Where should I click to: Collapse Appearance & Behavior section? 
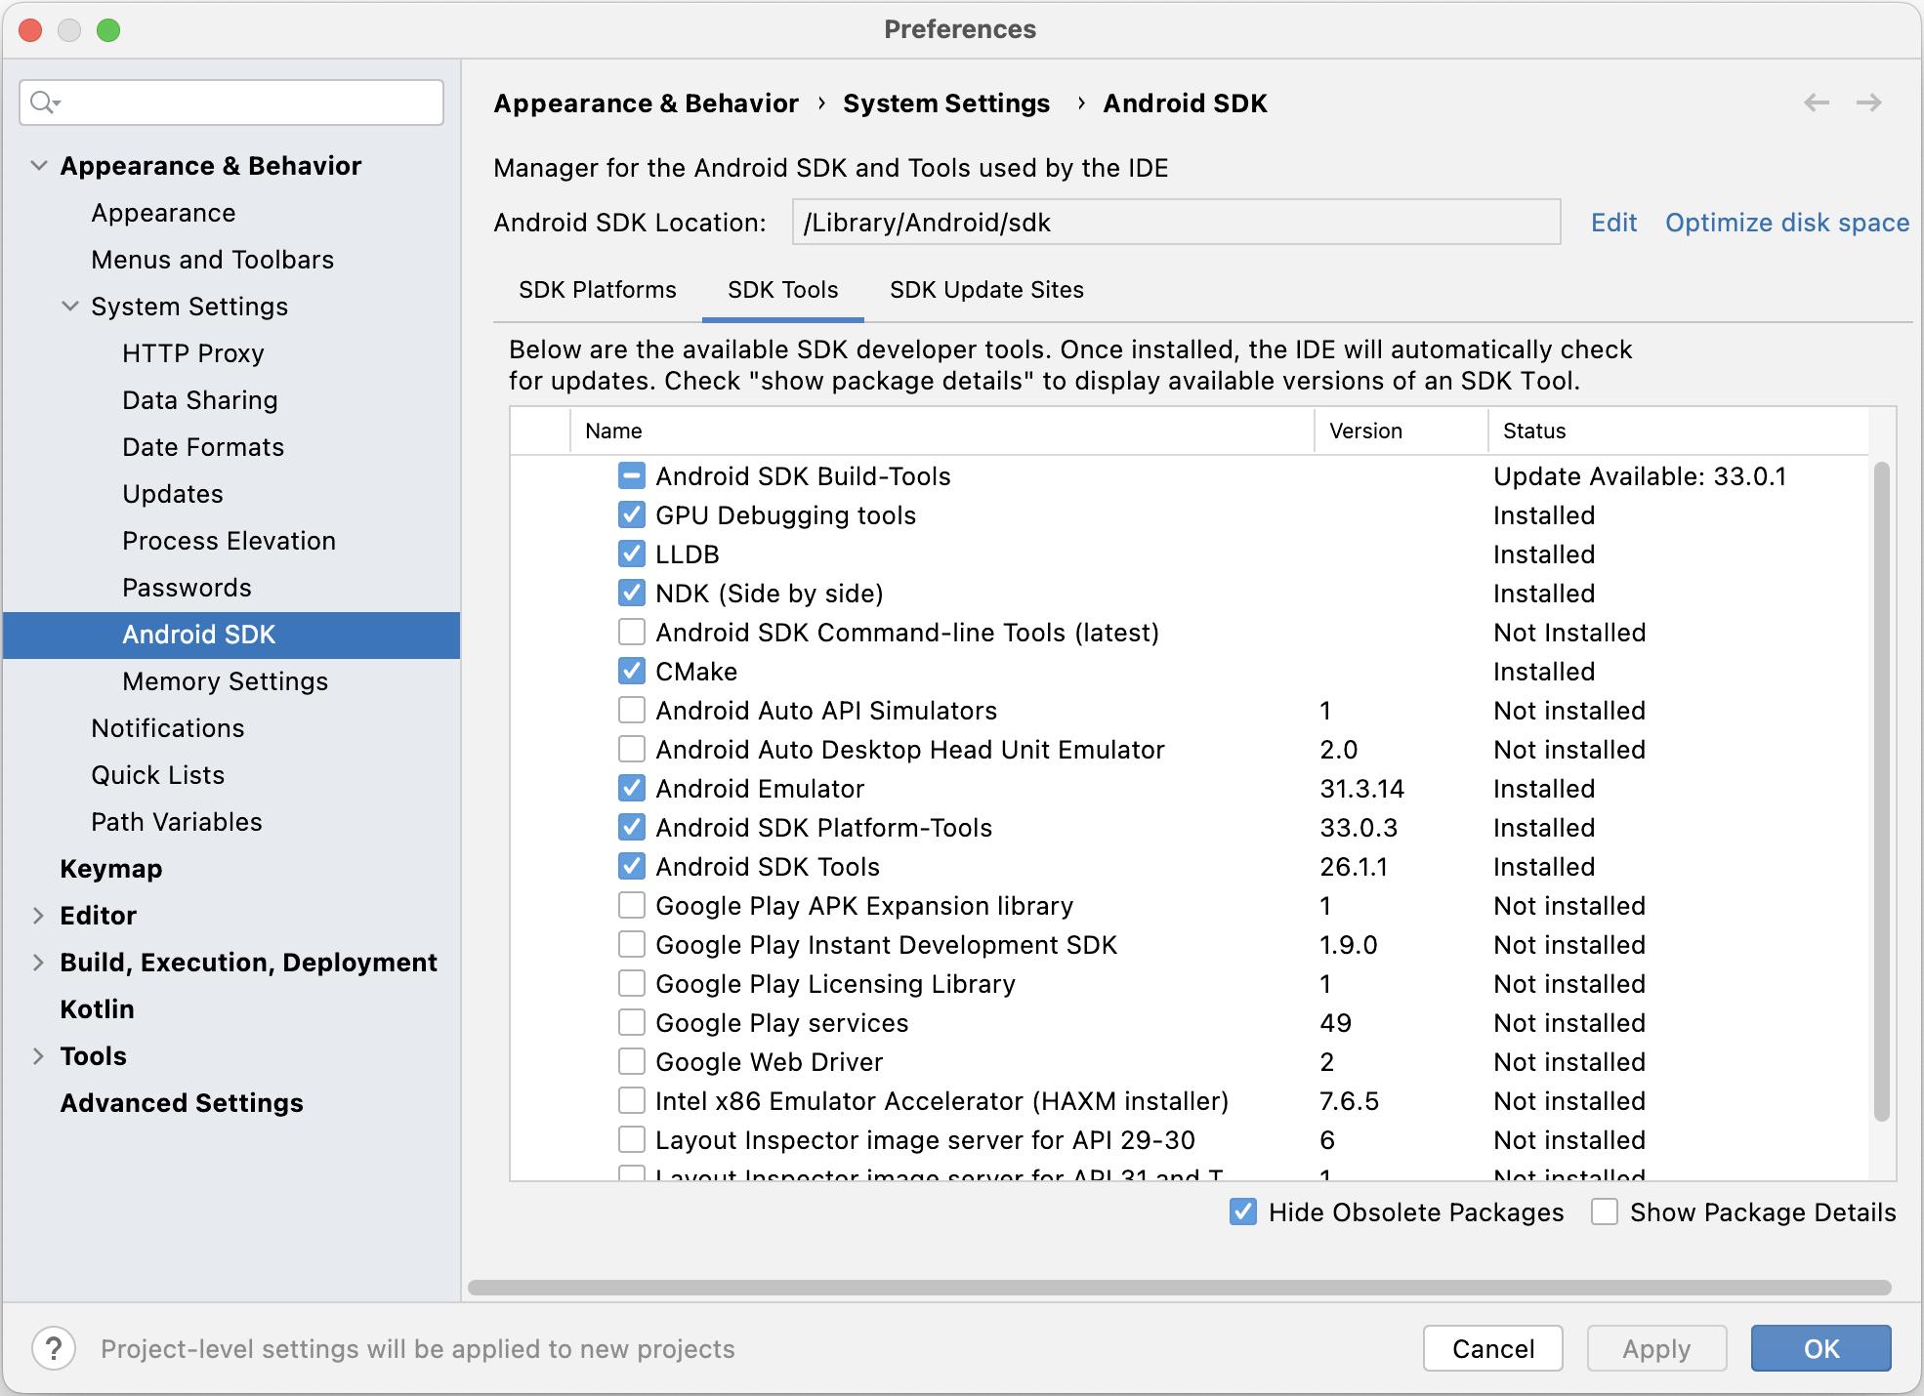[39, 166]
